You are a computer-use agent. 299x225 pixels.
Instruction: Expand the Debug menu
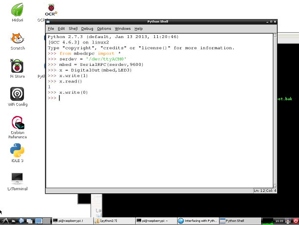click(x=87, y=29)
